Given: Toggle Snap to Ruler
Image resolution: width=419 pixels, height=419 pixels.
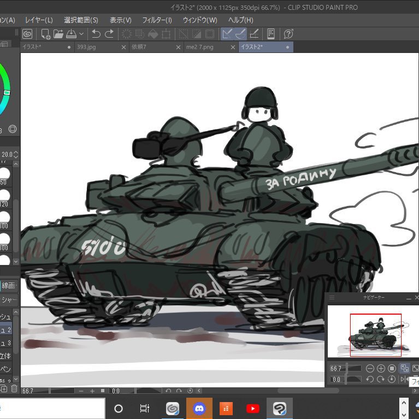Looking at the screenshot, I should click(227, 34).
